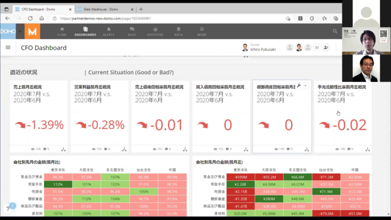The height and width of the screenshot is (220, 391).
Task: Close the Data Warehouse browser tab
Action: click(132, 9)
